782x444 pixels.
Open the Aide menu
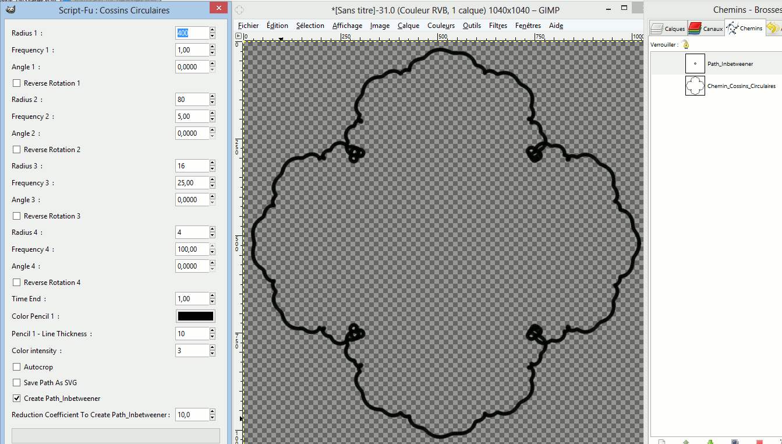pyautogui.click(x=556, y=26)
